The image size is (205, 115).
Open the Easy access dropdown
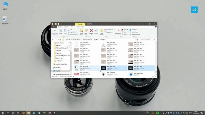point(109,32)
